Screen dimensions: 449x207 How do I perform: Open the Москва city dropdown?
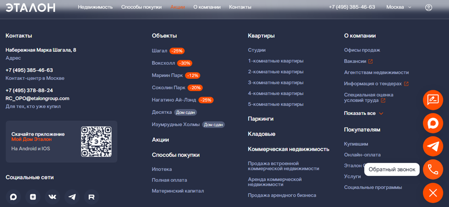[399, 7]
